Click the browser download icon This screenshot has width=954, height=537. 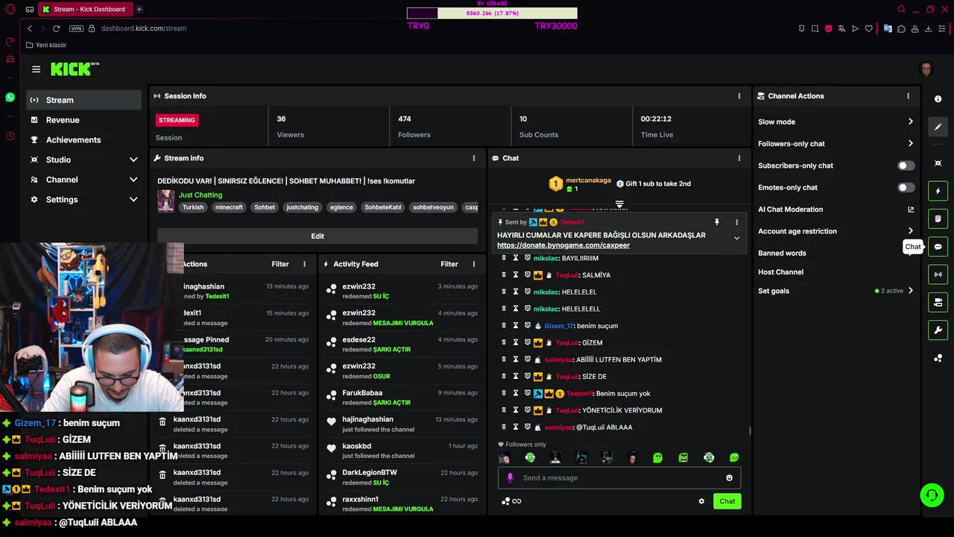(x=928, y=28)
